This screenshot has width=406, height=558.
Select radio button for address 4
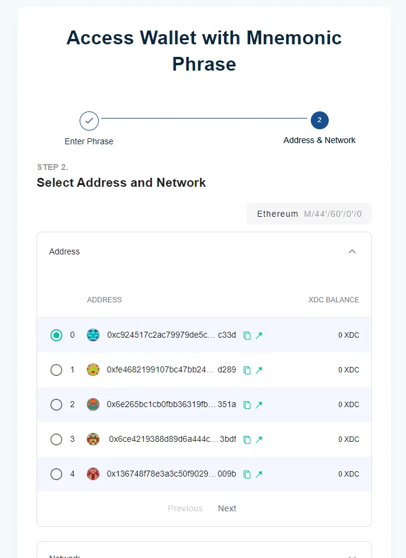click(56, 474)
